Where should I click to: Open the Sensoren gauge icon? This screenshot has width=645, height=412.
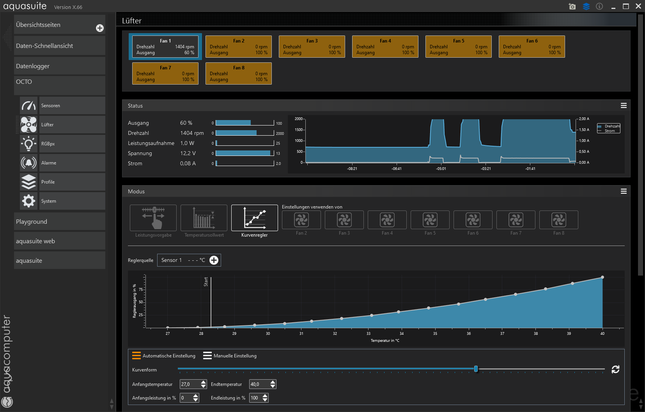click(x=29, y=106)
